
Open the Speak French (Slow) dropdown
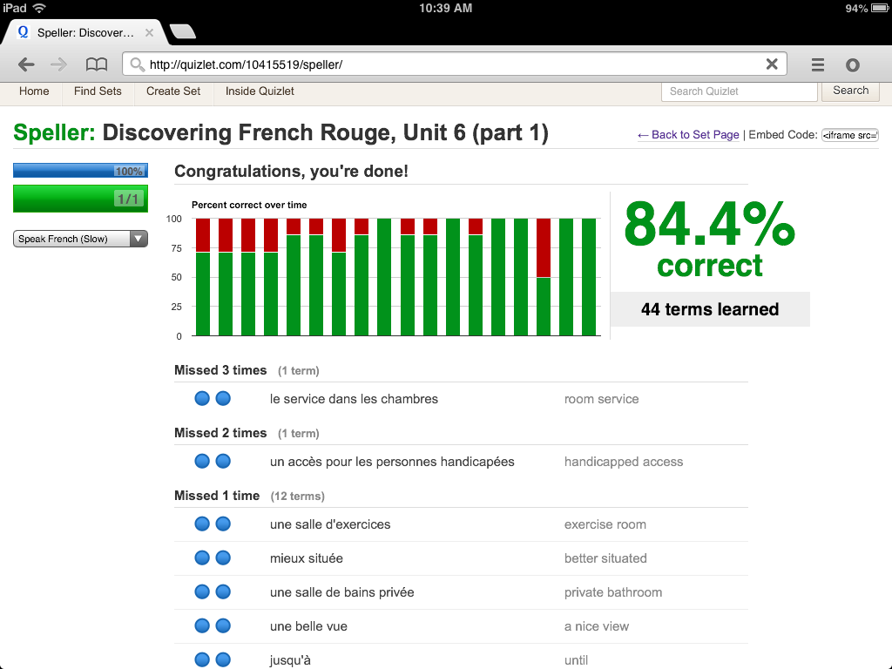(80, 237)
